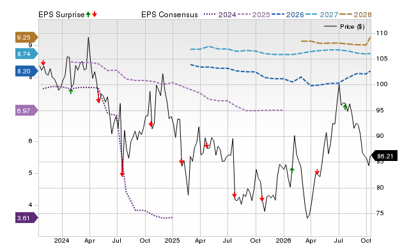The width and height of the screenshot is (409, 244).
Task: Click the red surprise arrow near Oct 2024
Action: (x=151, y=125)
